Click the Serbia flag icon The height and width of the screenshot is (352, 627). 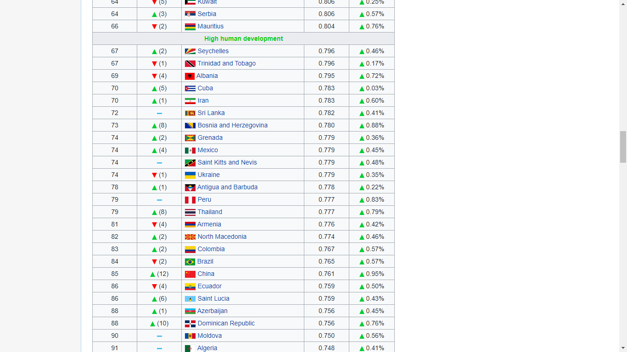click(x=190, y=14)
